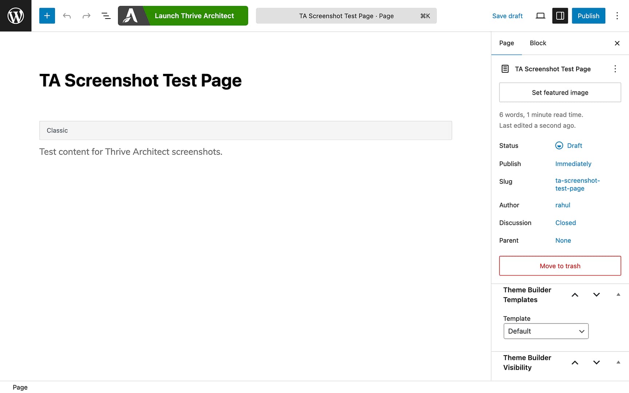Collapse the Theme Builder Templates panel
Viewport: 629px width, 393px height.
pos(618,294)
